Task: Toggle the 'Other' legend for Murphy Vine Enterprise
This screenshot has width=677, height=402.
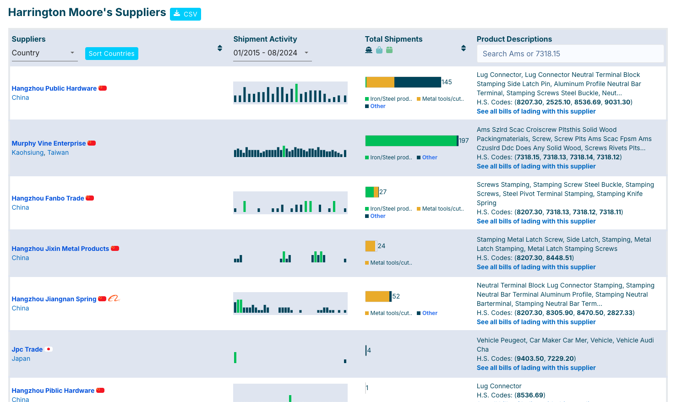Action: coord(429,158)
